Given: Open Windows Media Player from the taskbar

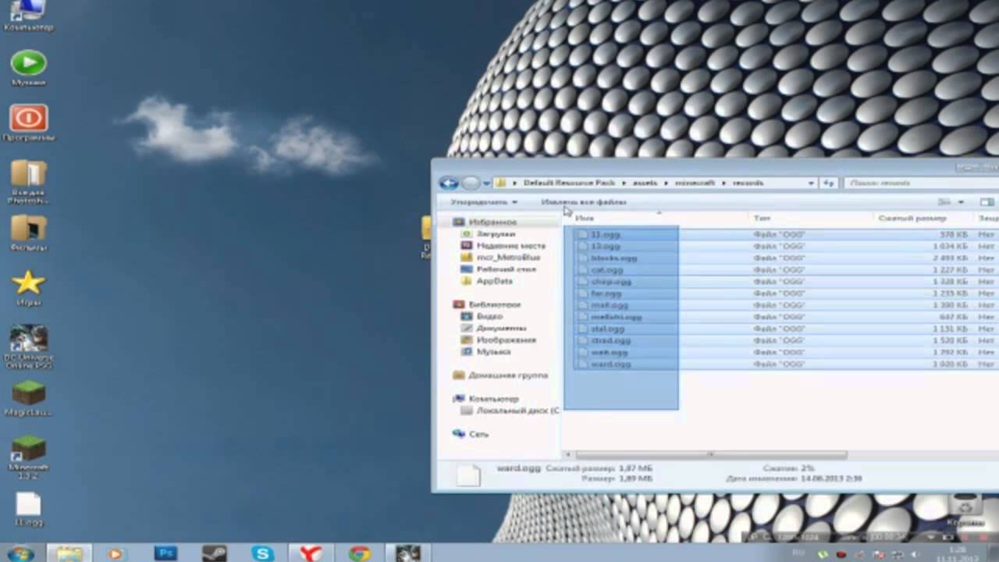Looking at the screenshot, I should (115, 553).
